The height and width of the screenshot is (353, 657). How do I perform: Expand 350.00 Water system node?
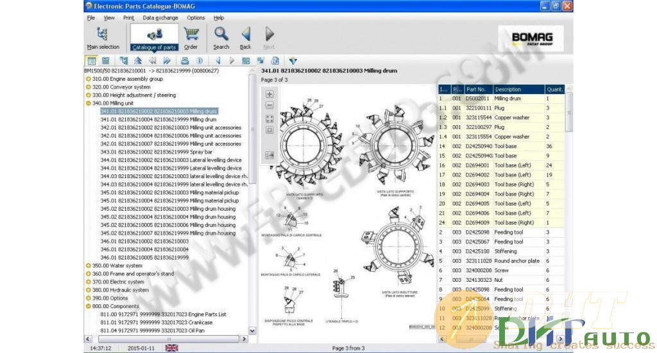(89, 266)
